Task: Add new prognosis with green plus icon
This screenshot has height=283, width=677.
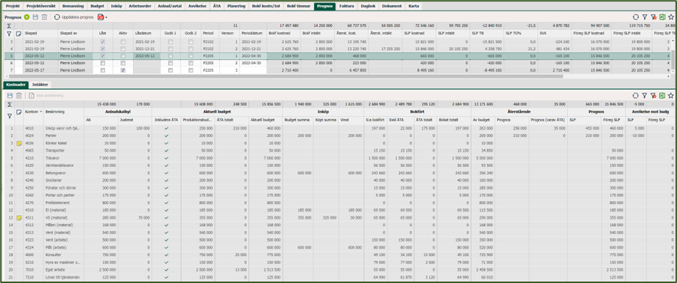Action: point(27,17)
